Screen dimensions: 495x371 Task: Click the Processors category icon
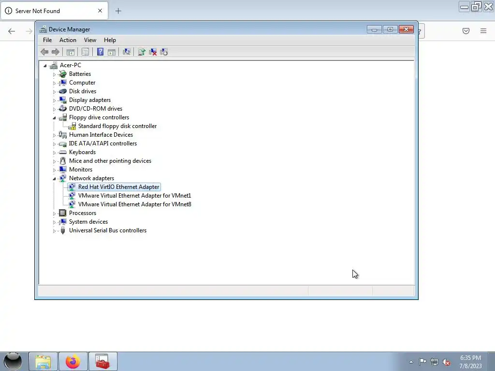[63, 213]
